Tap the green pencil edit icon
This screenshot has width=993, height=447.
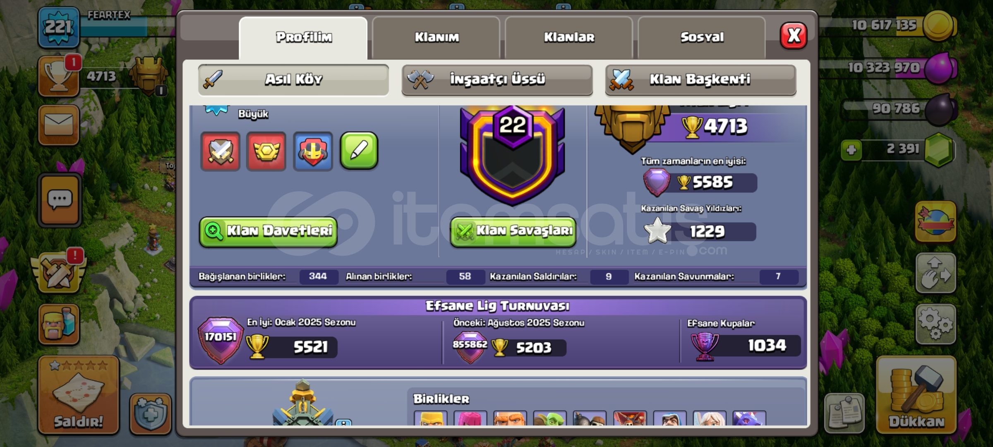pos(359,151)
